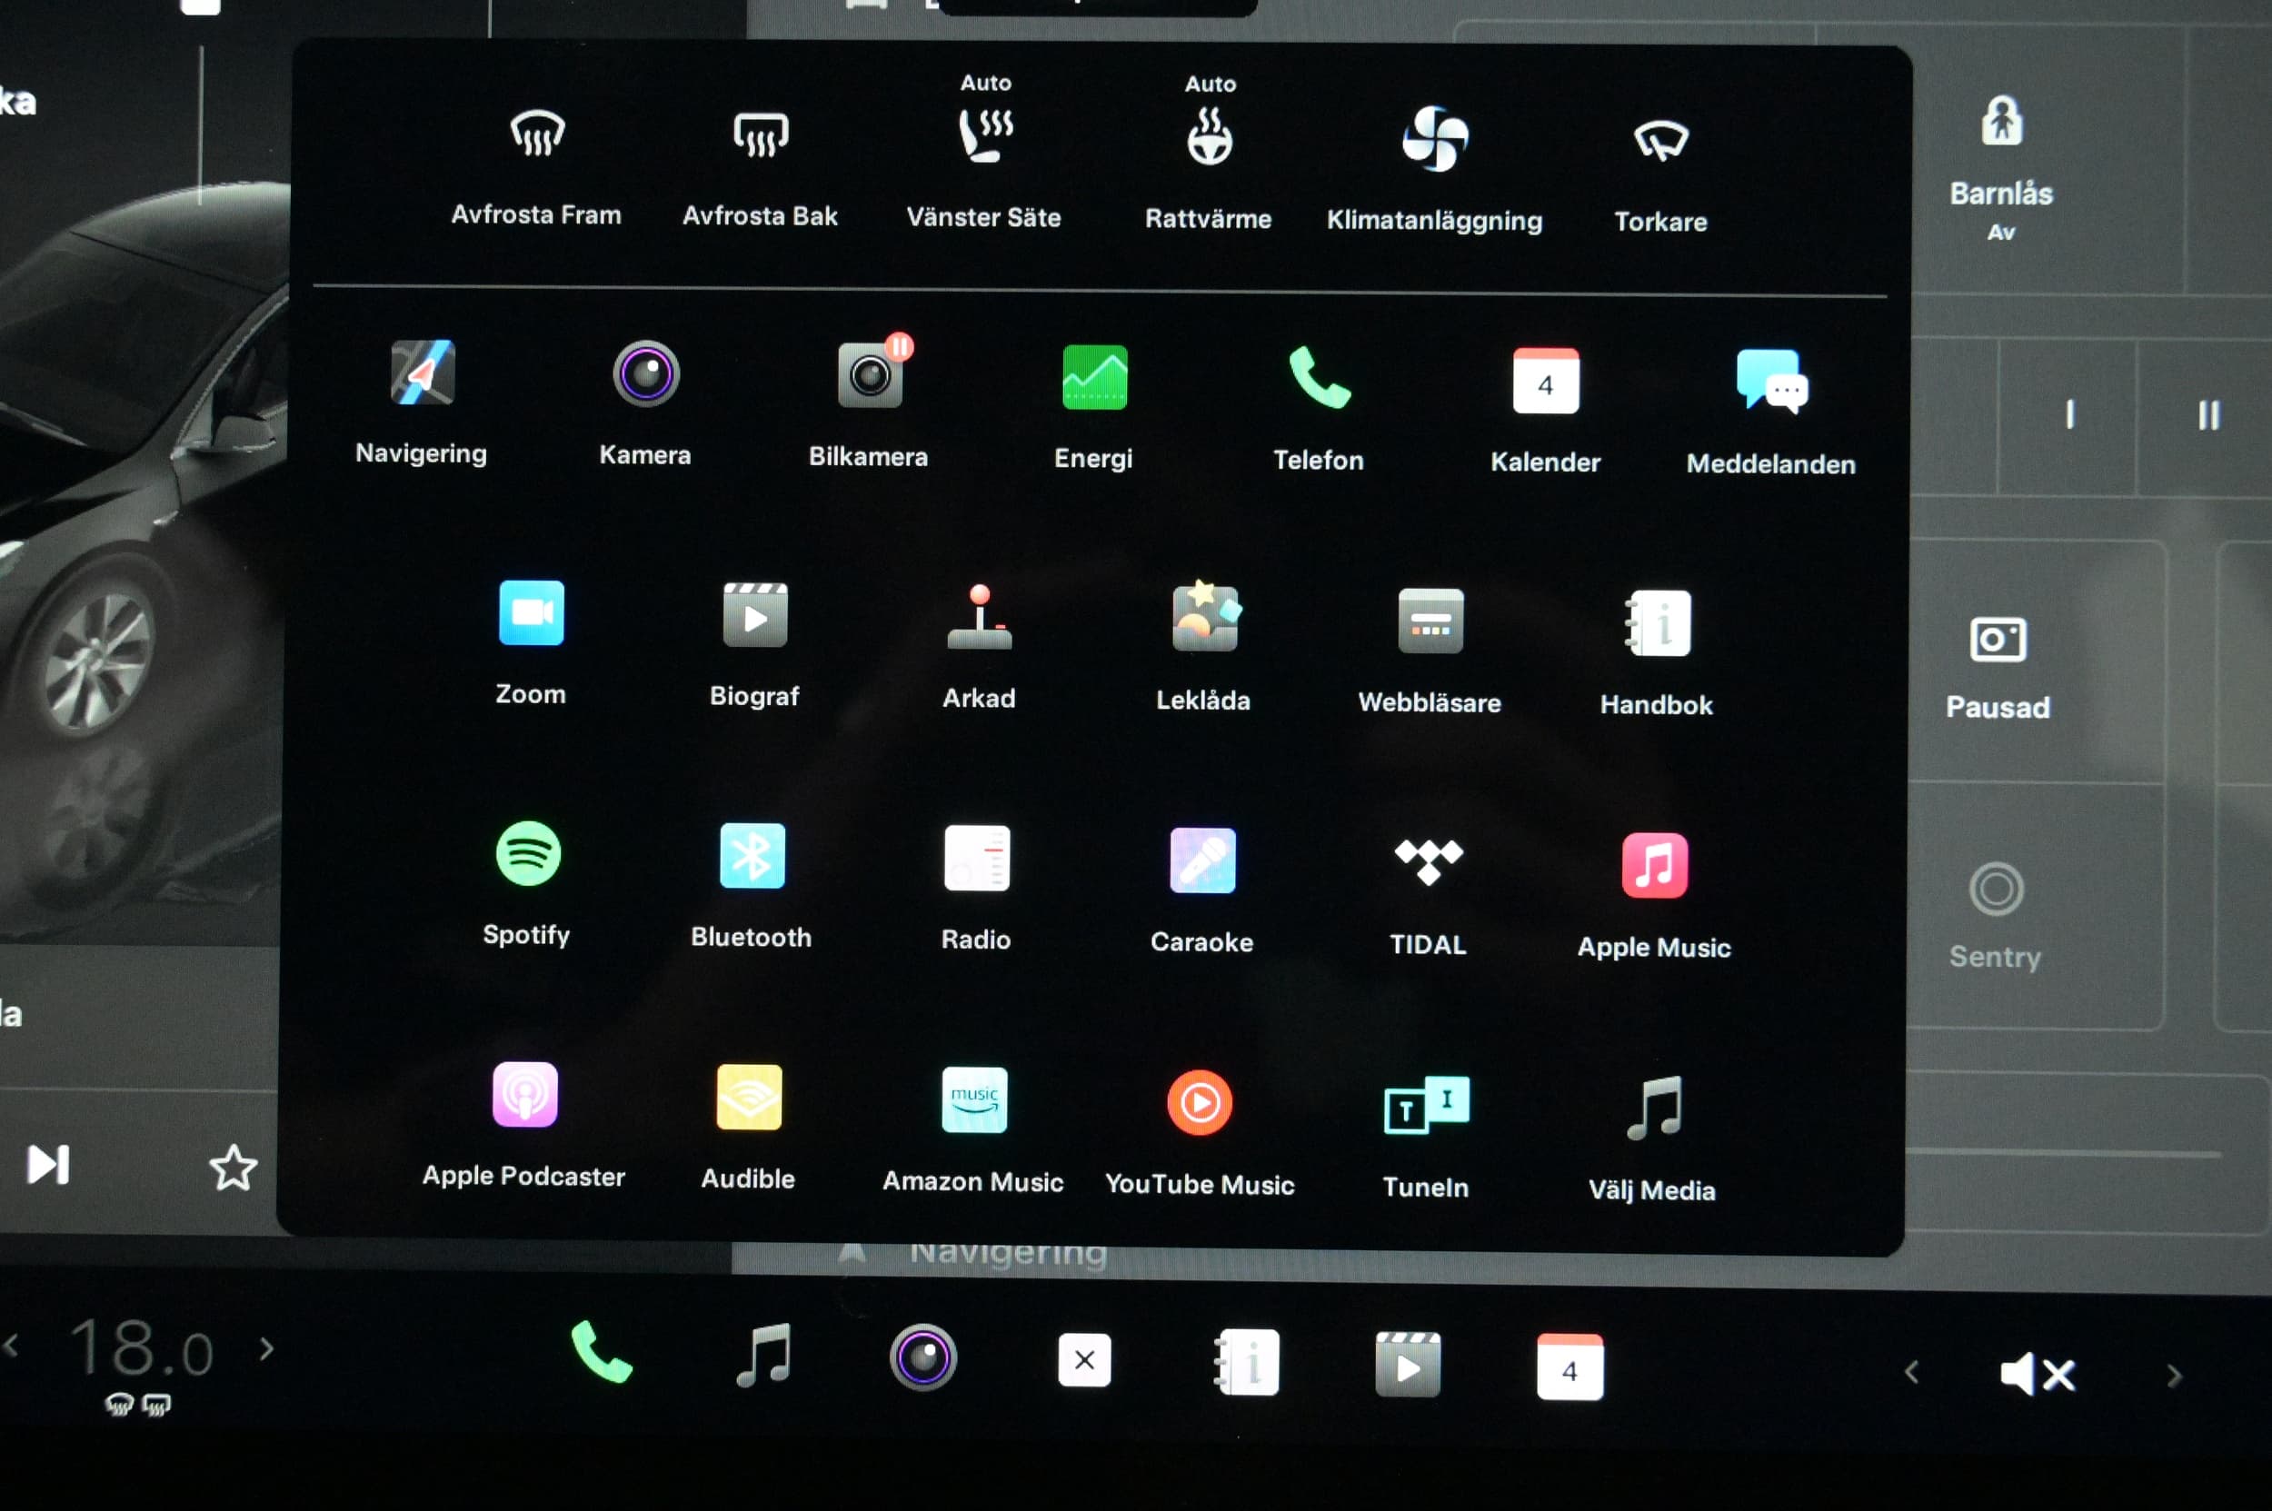Select wiper speed II
2272x1511 pixels.
coord(2208,416)
